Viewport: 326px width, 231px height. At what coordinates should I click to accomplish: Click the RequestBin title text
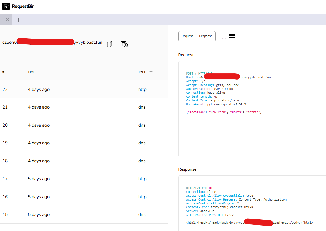(x=23, y=6)
